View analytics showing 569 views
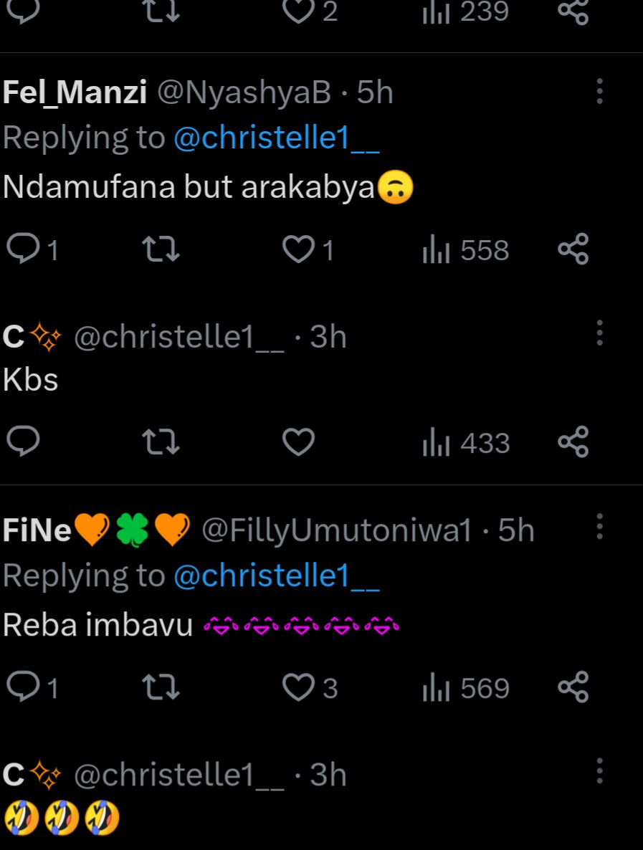Screen dimensions: 643x850 [x=467, y=687]
